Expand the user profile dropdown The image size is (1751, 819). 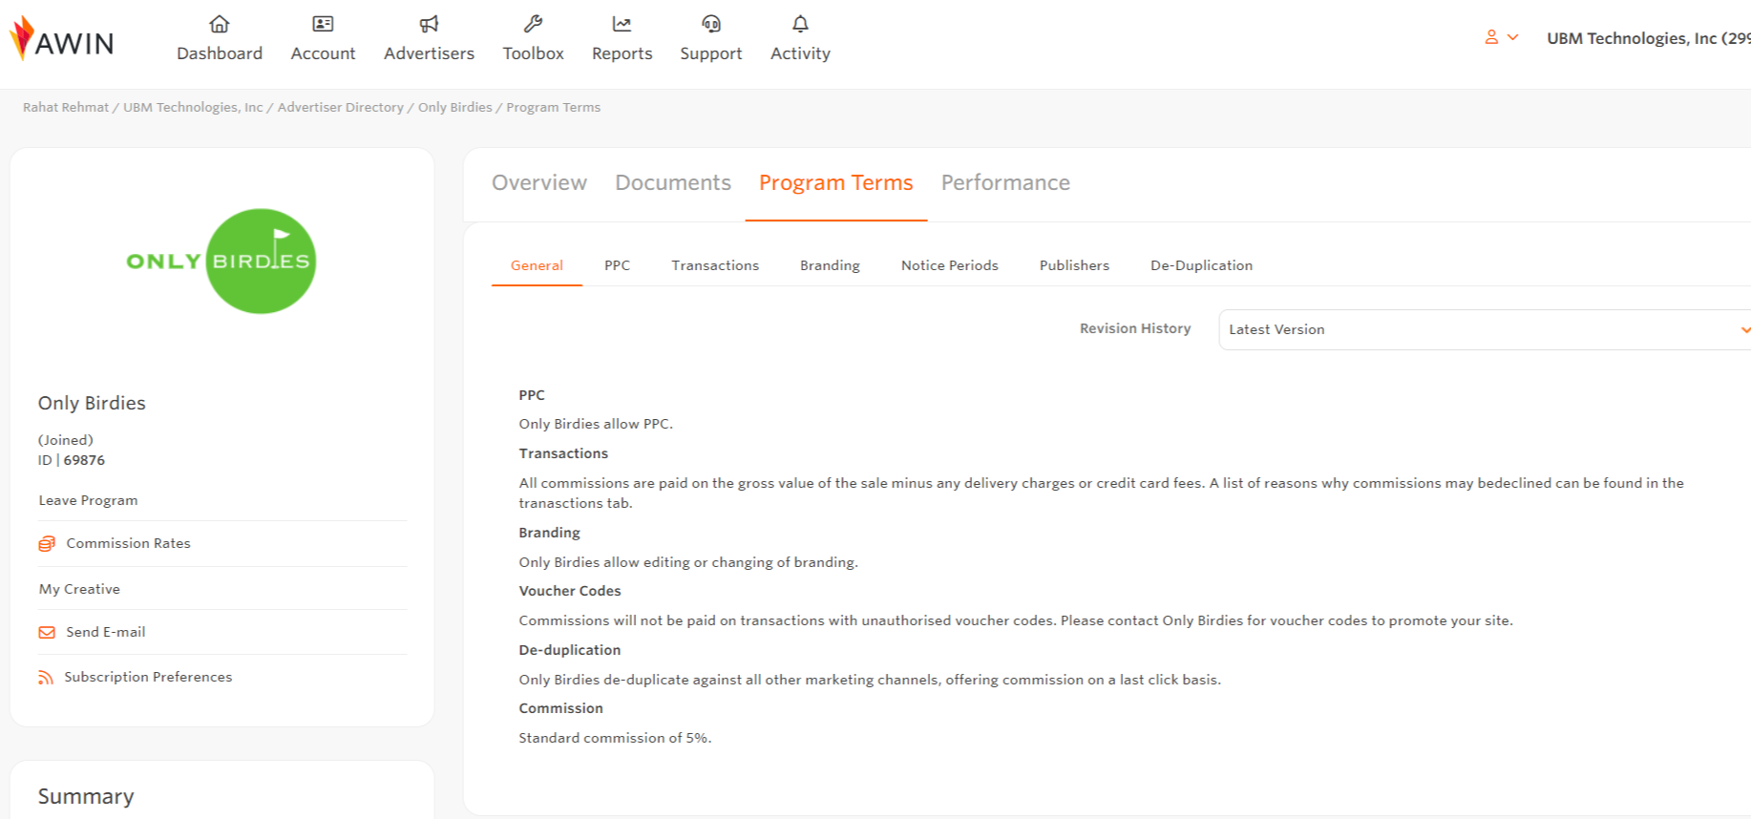click(1501, 37)
